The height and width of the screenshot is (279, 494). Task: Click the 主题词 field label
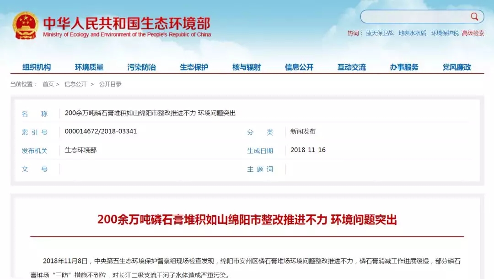pyautogui.click(x=260, y=169)
